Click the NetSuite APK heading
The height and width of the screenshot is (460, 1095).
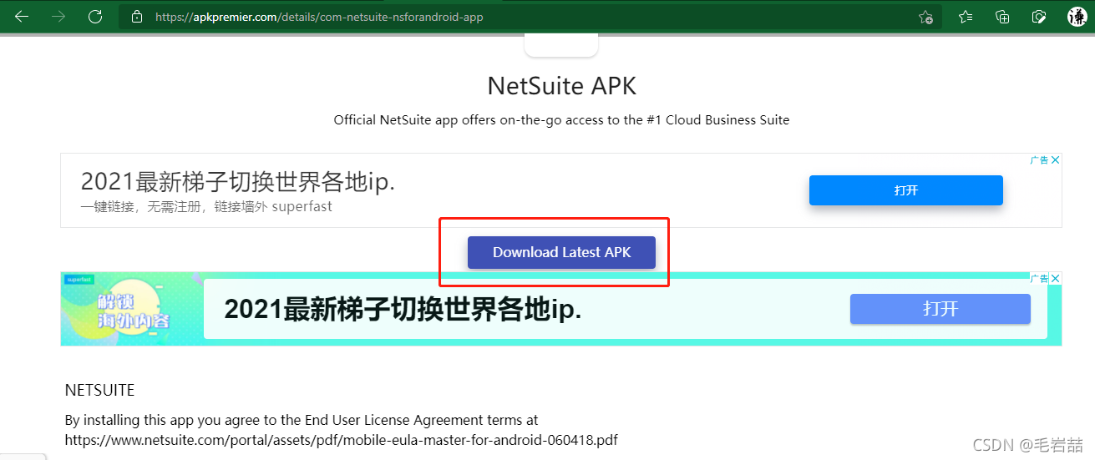(x=561, y=86)
